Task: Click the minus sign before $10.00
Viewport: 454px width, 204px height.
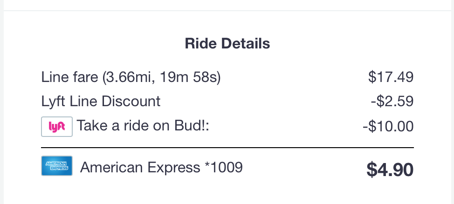Action: tap(365, 126)
